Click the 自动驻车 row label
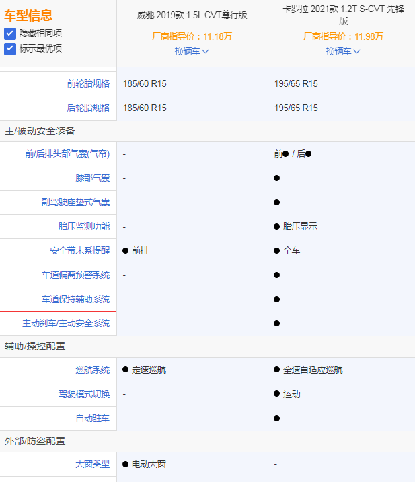415x482 pixels. click(x=93, y=418)
